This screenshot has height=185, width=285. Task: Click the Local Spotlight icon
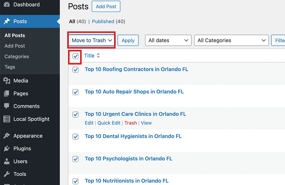(x=7, y=119)
